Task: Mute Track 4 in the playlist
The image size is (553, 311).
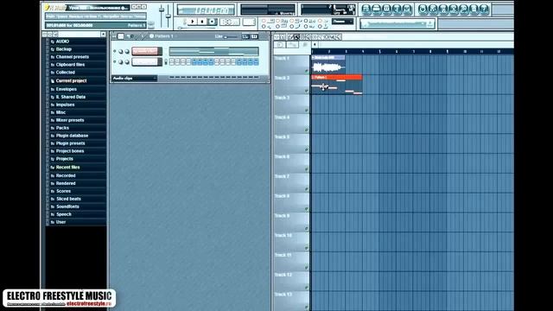Action: (307, 130)
